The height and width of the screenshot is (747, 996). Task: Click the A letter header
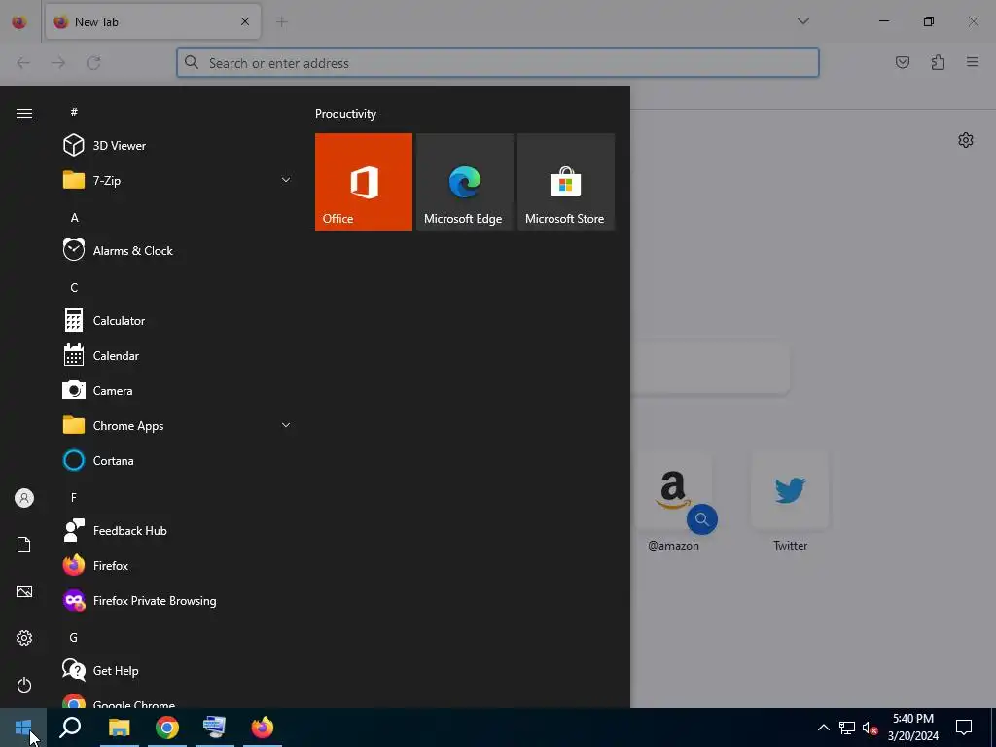coord(74,218)
